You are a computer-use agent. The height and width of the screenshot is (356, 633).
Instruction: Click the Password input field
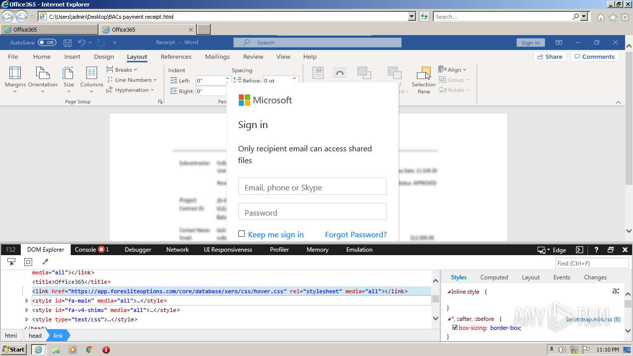click(x=312, y=212)
